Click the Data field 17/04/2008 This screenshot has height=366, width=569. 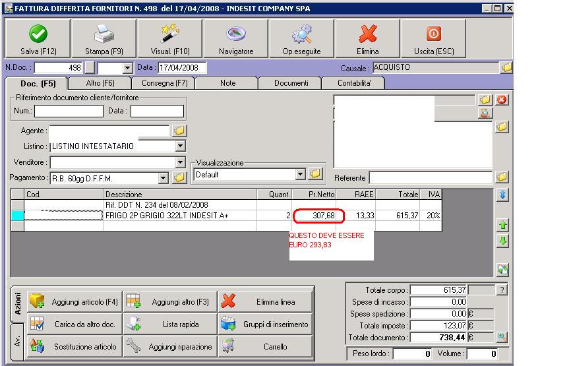point(182,67)
